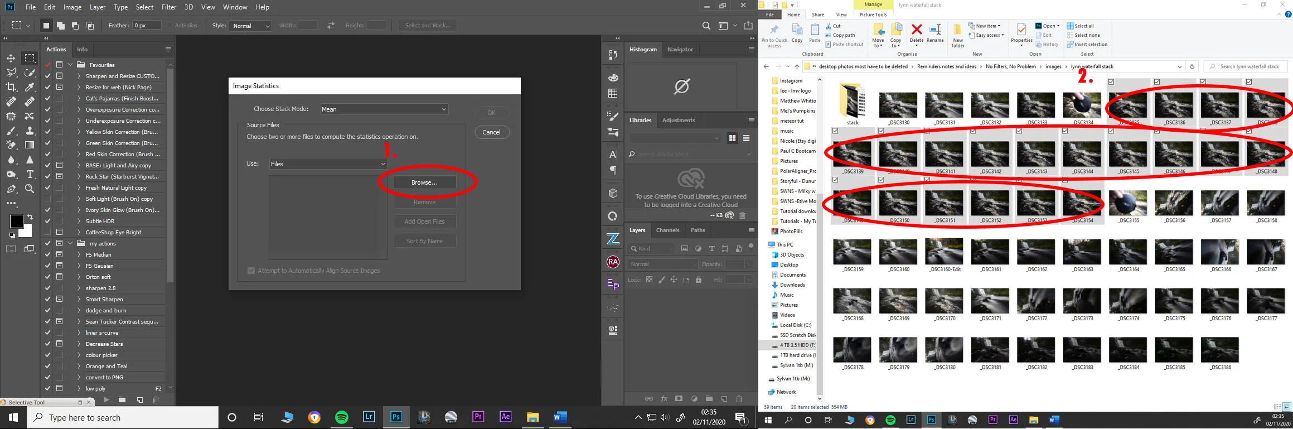
Task: Select the Crop tool
Action: 11,87
